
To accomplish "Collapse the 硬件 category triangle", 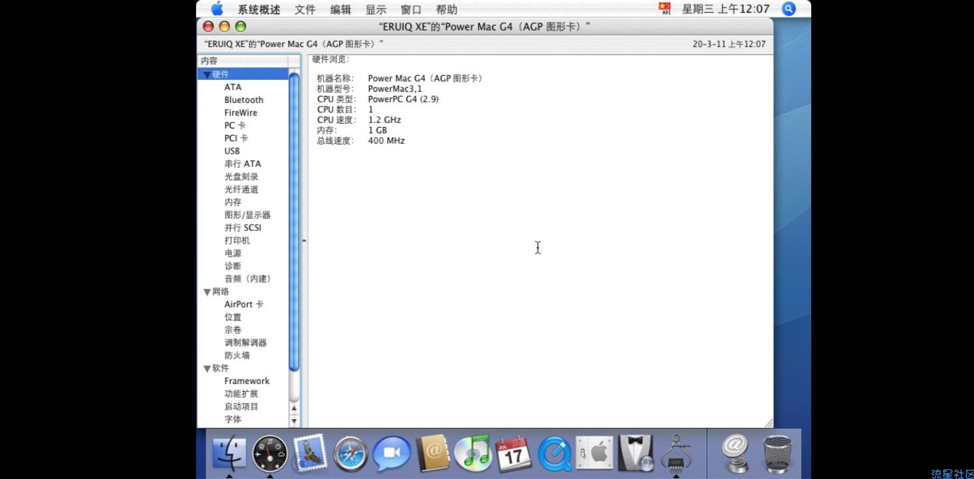I will [207, 75].
